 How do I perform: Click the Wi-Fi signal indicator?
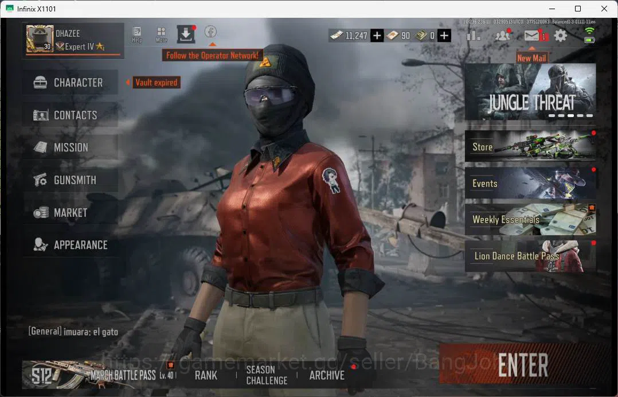pos(589,31)
